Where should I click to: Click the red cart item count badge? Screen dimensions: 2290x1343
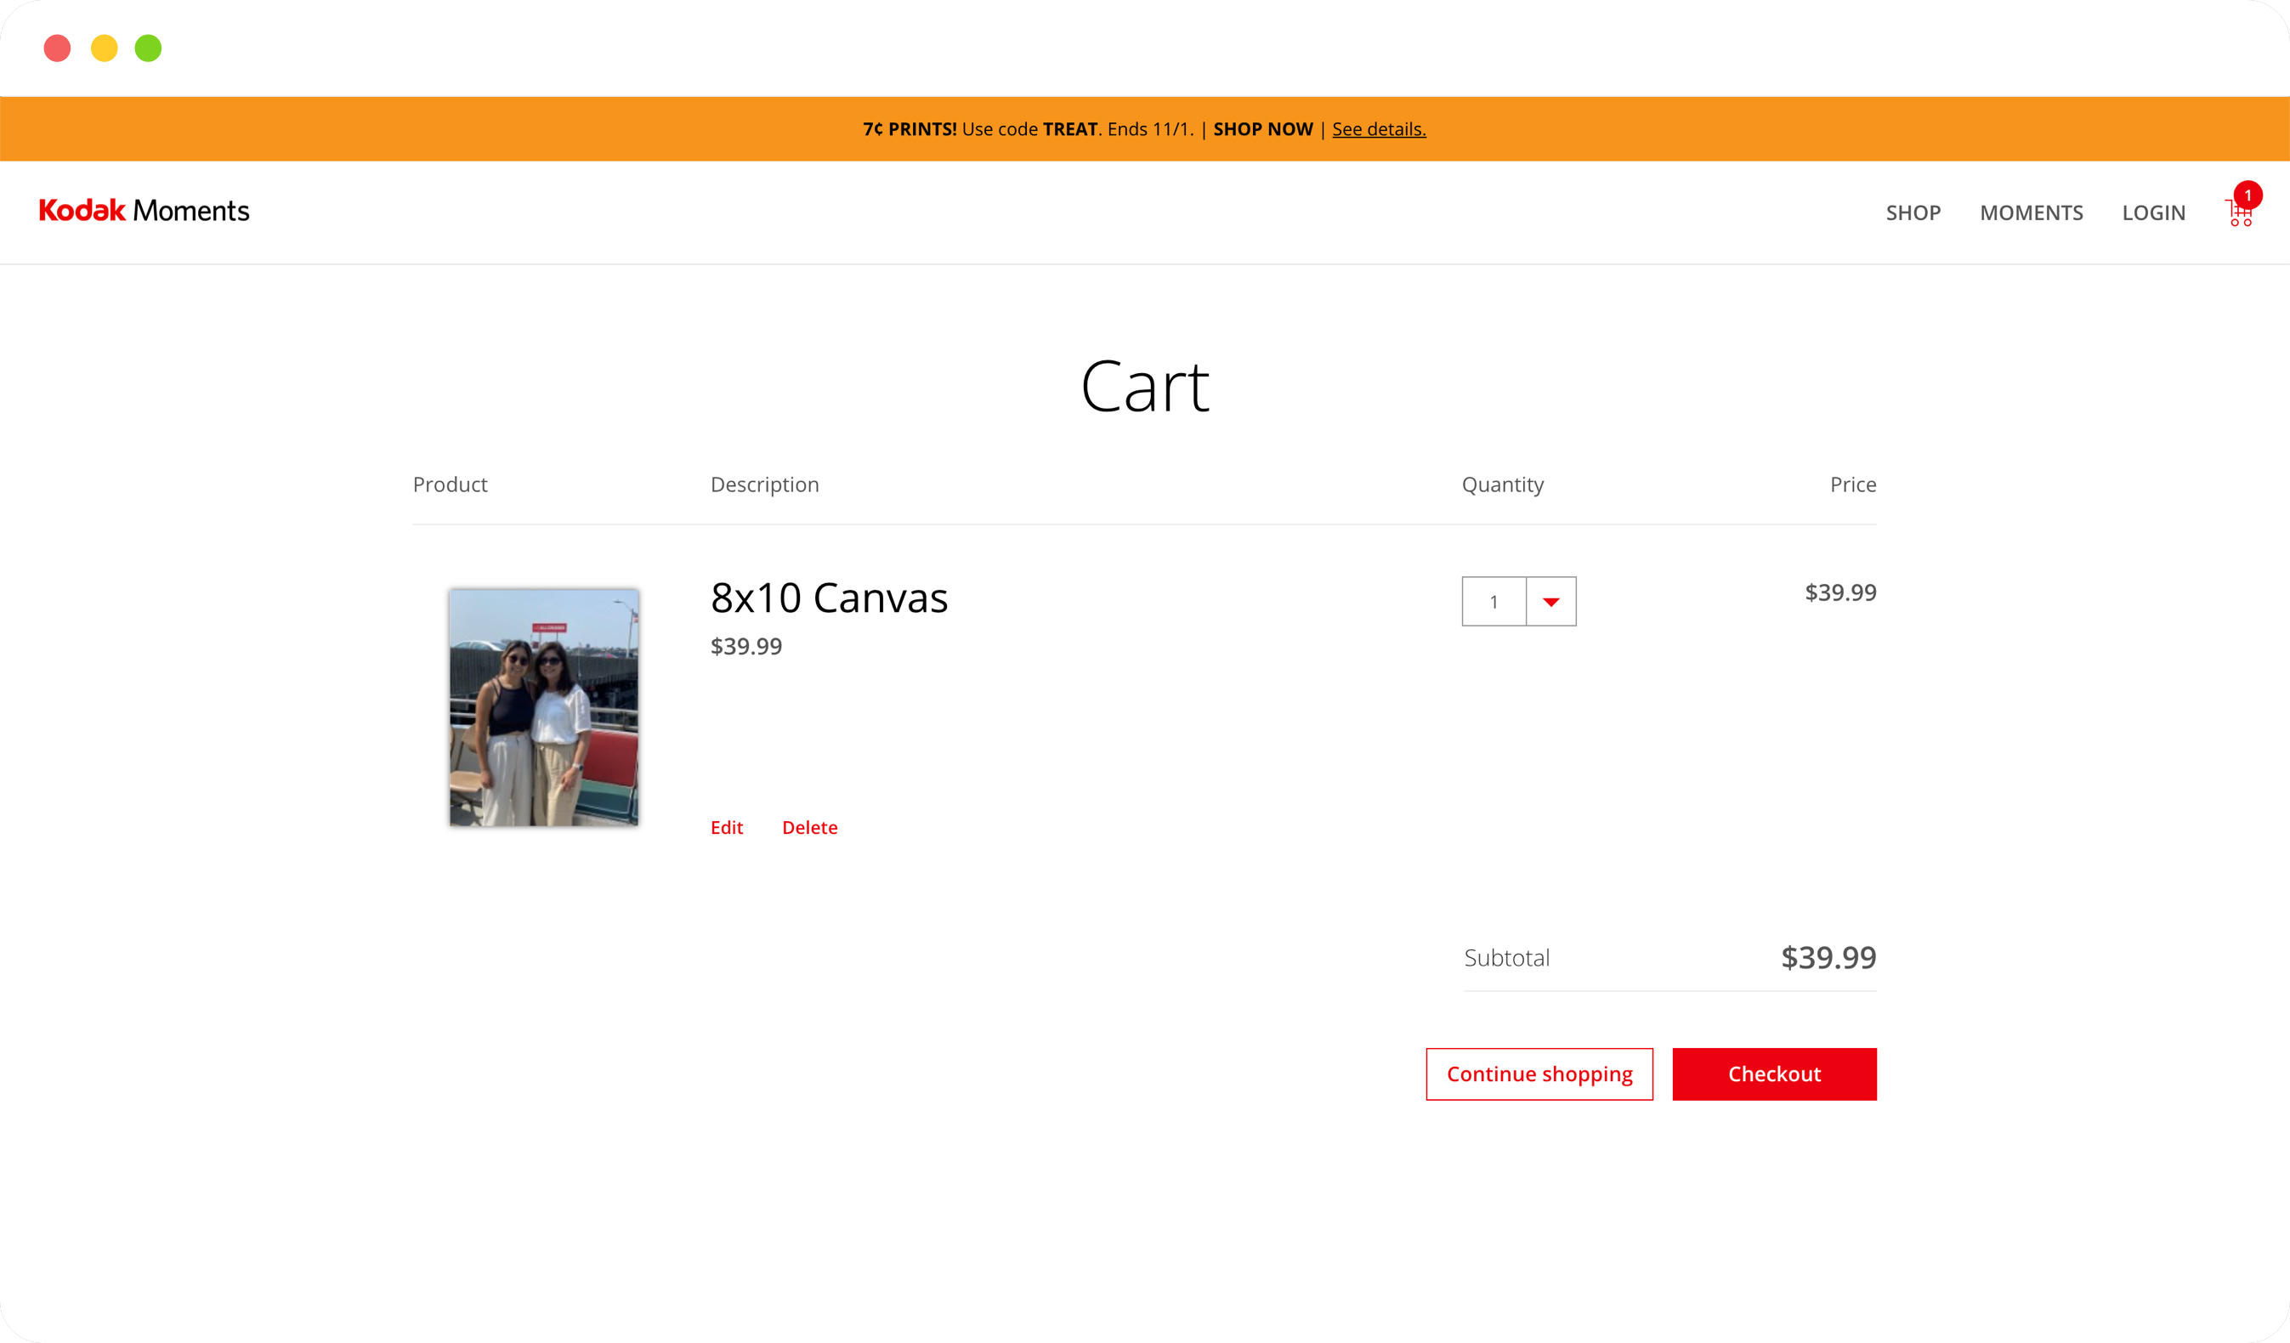(x=2247, y=195)
